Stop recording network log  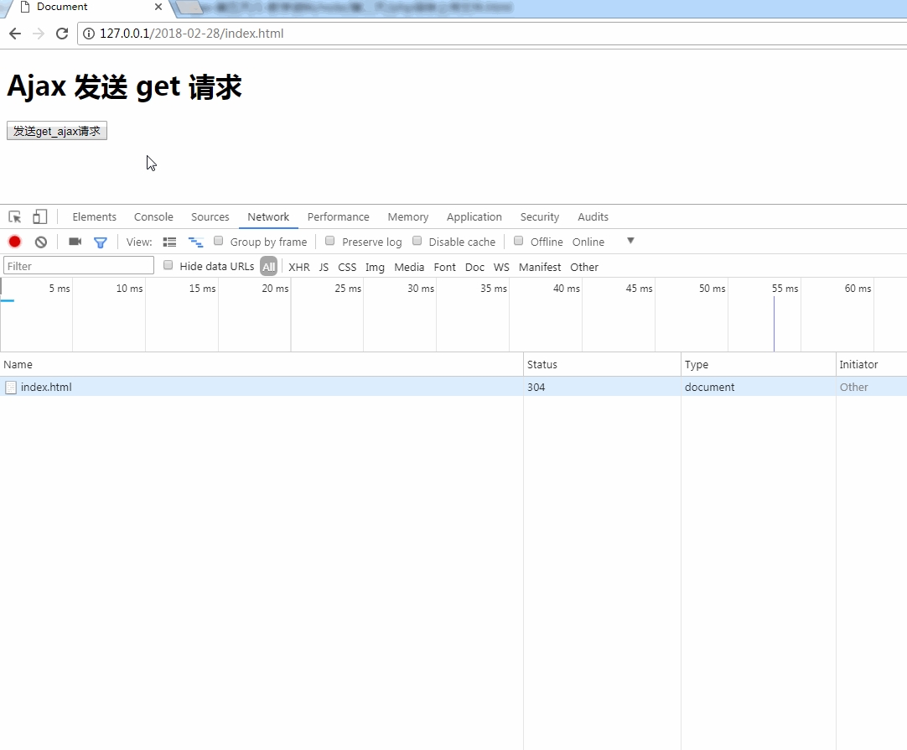(x=15, y=242)
